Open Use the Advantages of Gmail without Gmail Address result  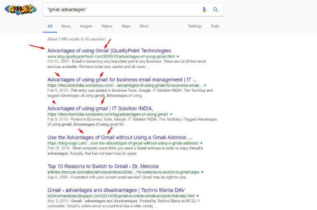[120, 138]
